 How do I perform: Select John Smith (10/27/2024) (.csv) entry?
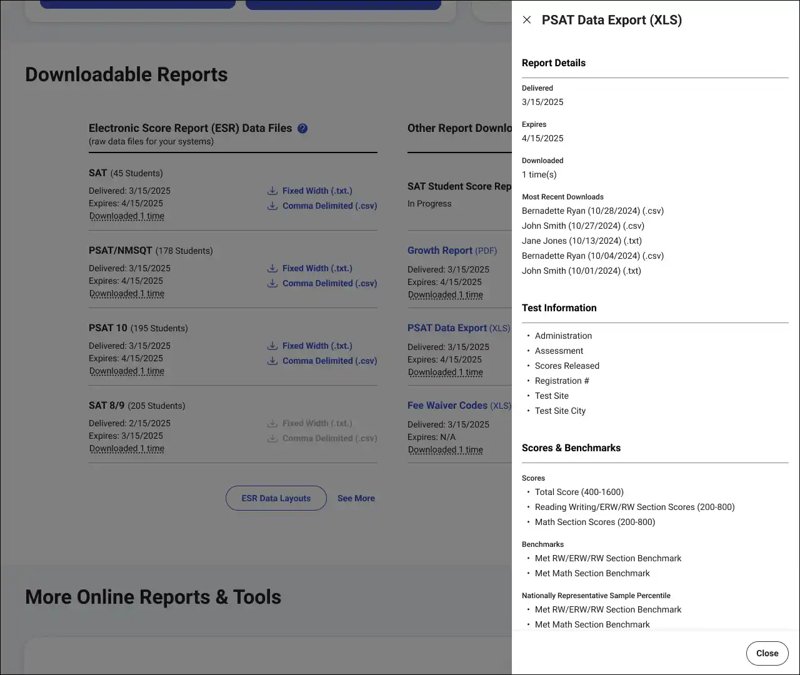click(x=583, y=226)
